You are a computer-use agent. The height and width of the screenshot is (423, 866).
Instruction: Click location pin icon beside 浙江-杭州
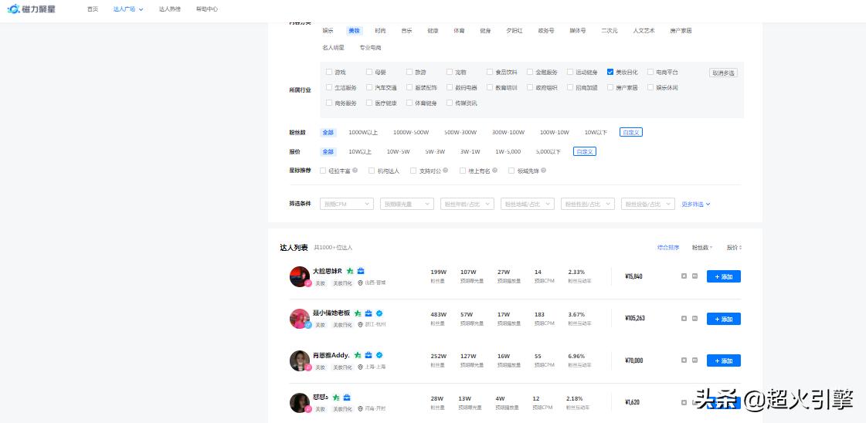point(360,325)
